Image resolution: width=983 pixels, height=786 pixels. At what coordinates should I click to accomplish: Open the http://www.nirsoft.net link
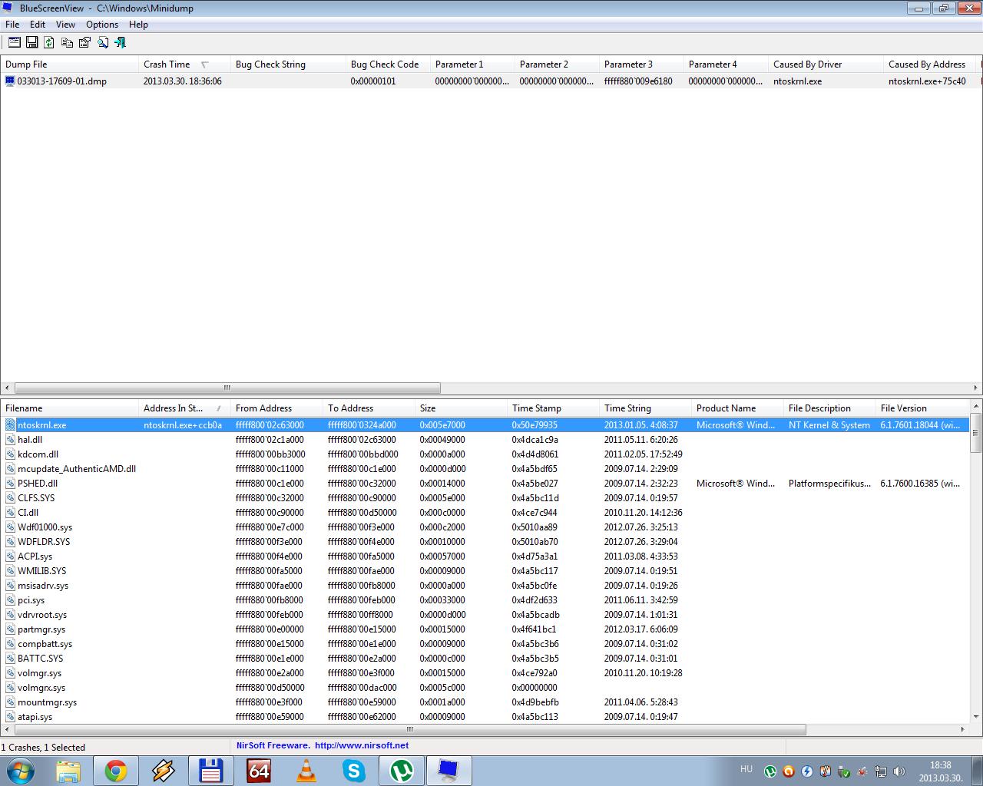[x=362, y=745]
